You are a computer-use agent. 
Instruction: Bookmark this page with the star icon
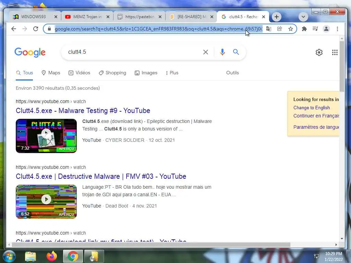click(291, 29)
